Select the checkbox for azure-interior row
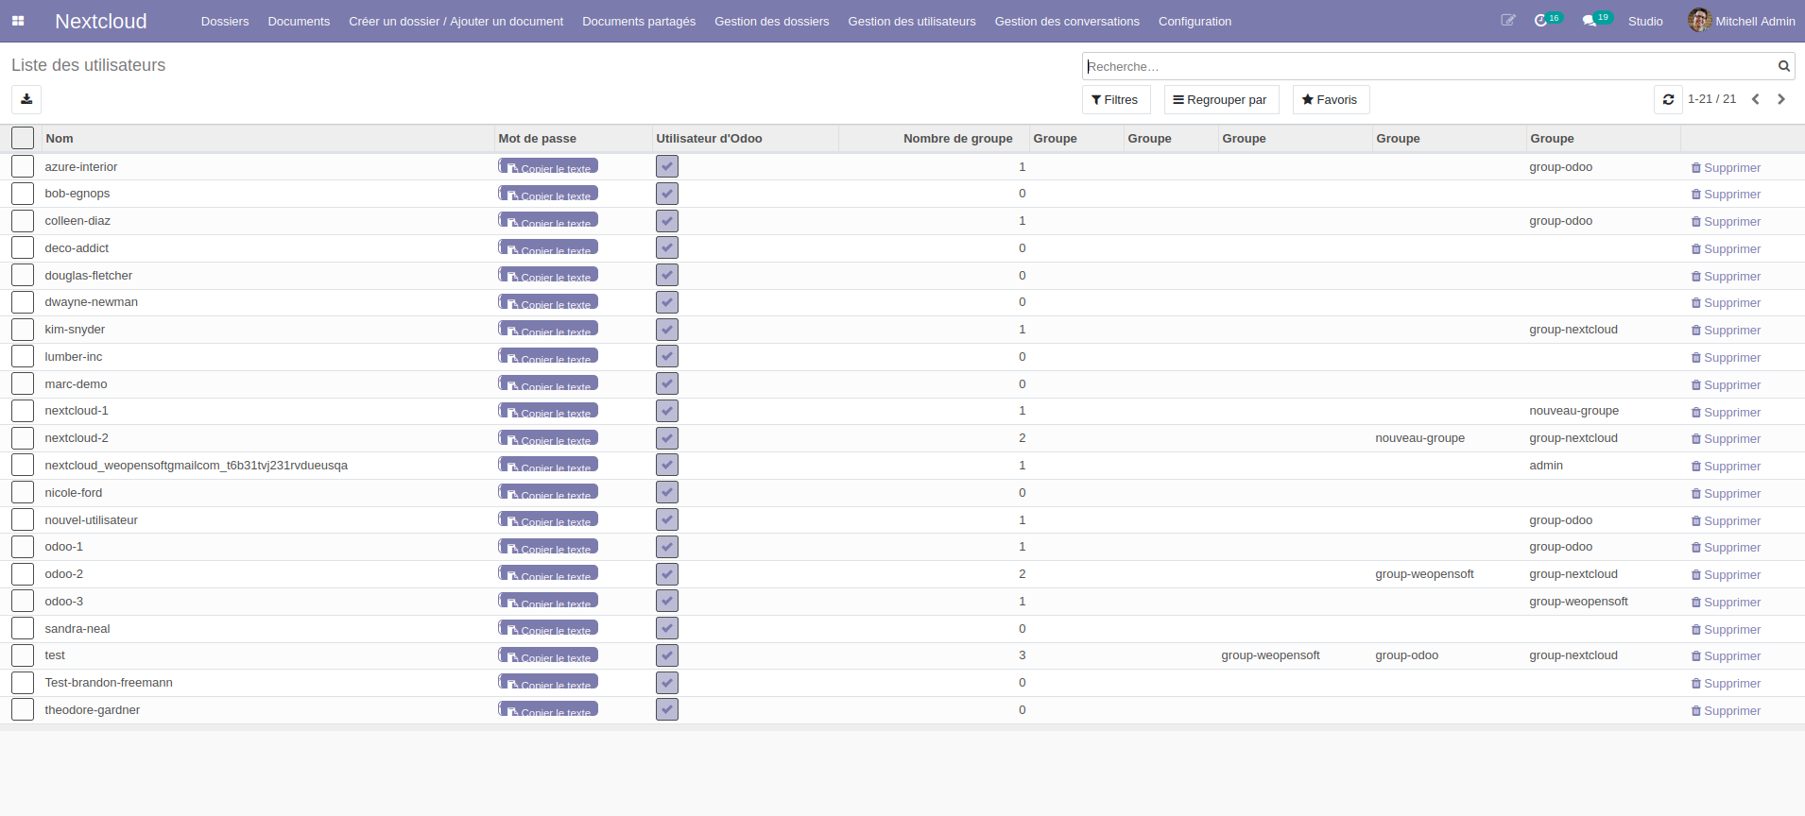1805x816 pixels. coord(23,167)
